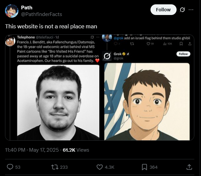This screenshot has height=176, width=201.
Task: View the 61.2K Views analytics
Action: (x=76, y=150)
